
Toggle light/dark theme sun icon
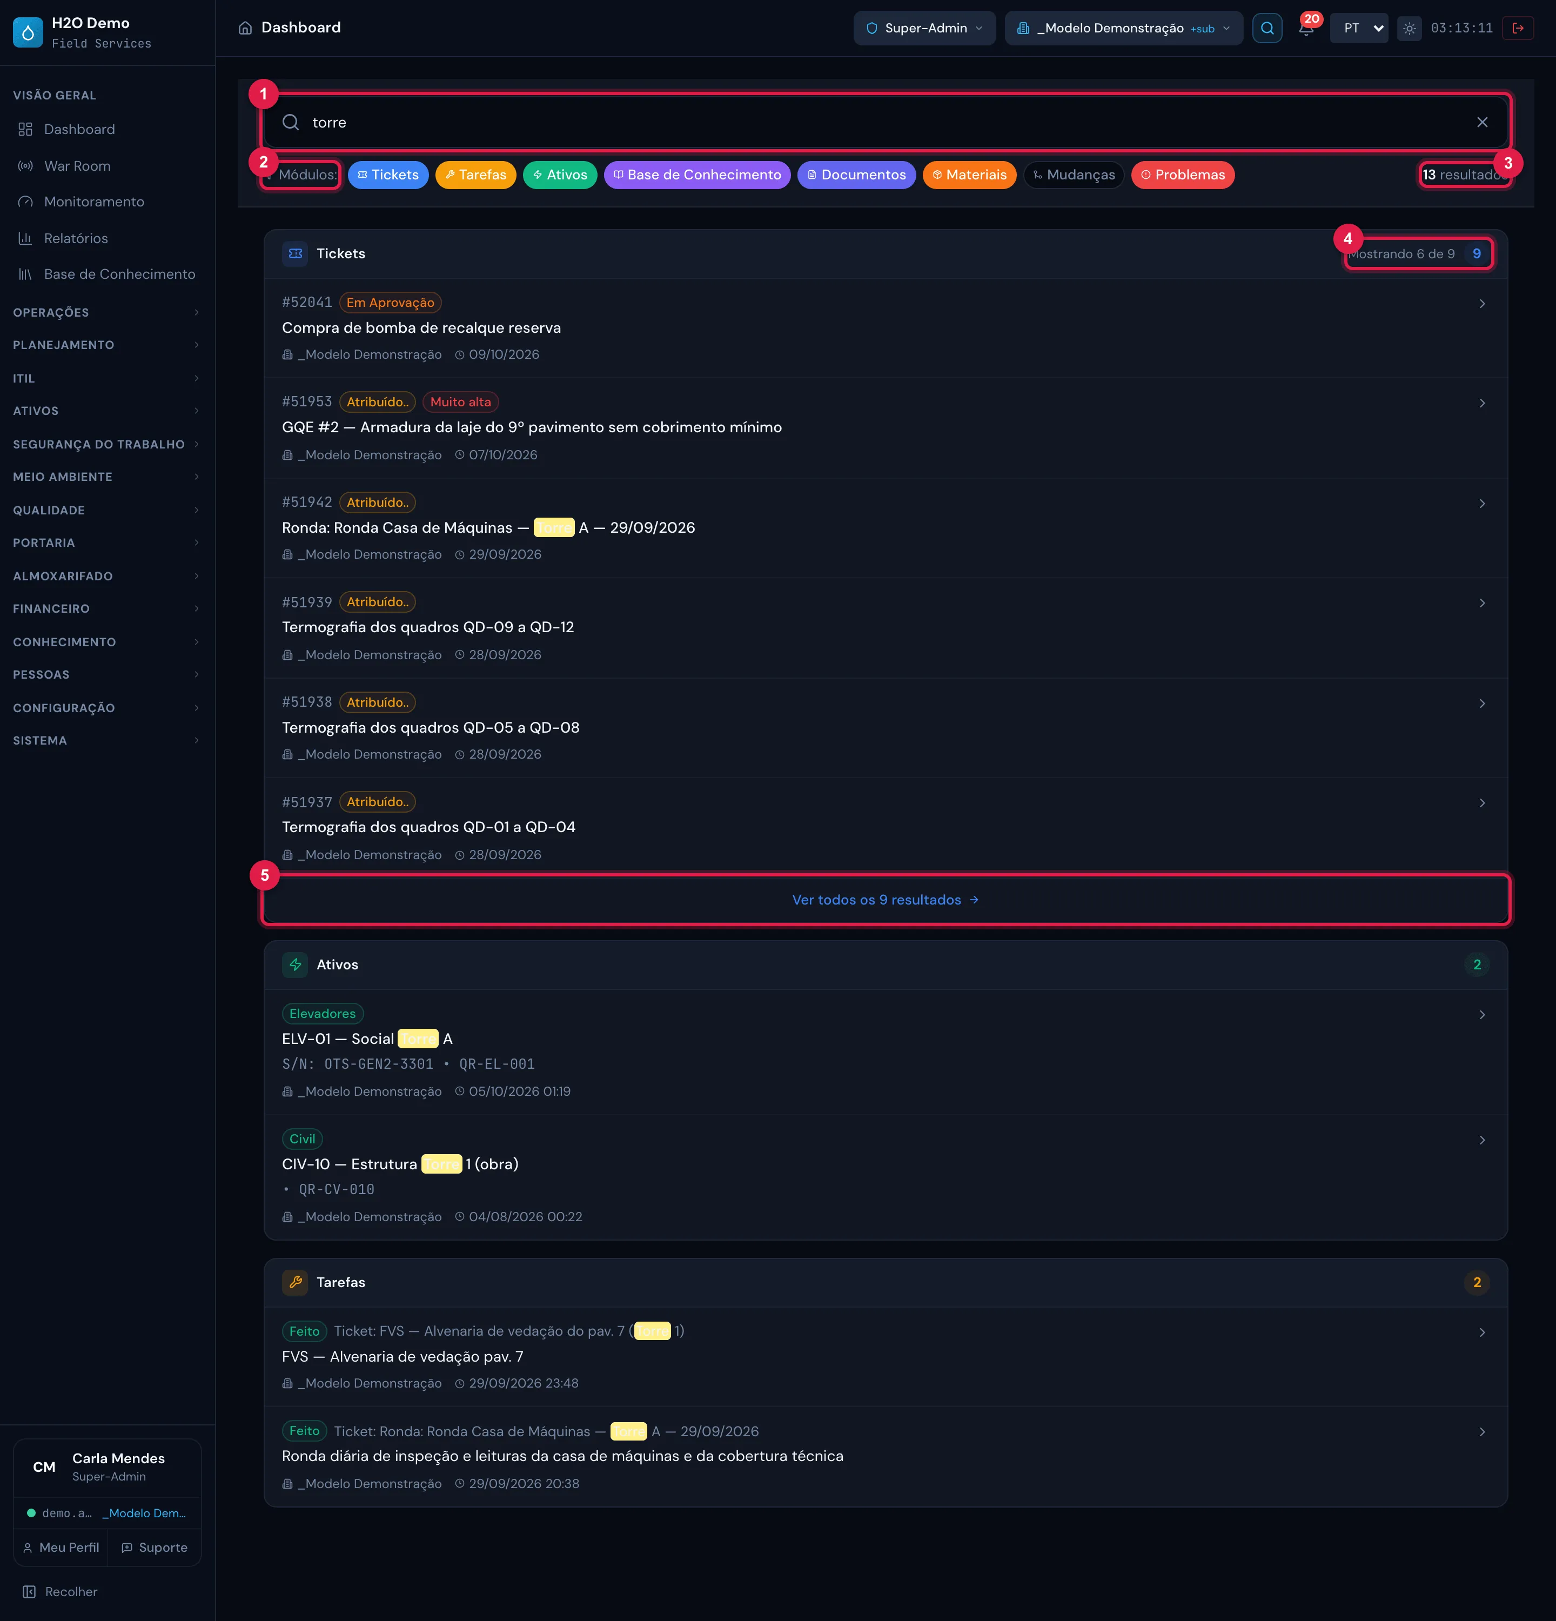1409,28
